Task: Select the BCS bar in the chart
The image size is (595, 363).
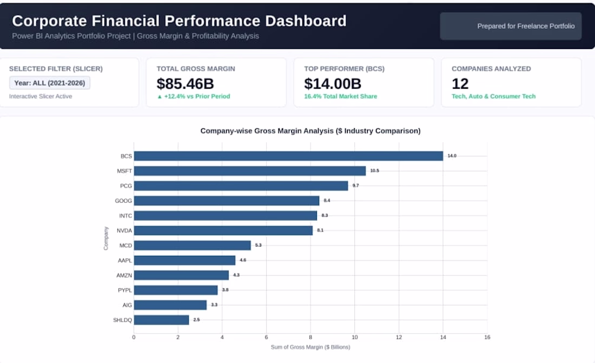Action: click(x=288, y=156)
